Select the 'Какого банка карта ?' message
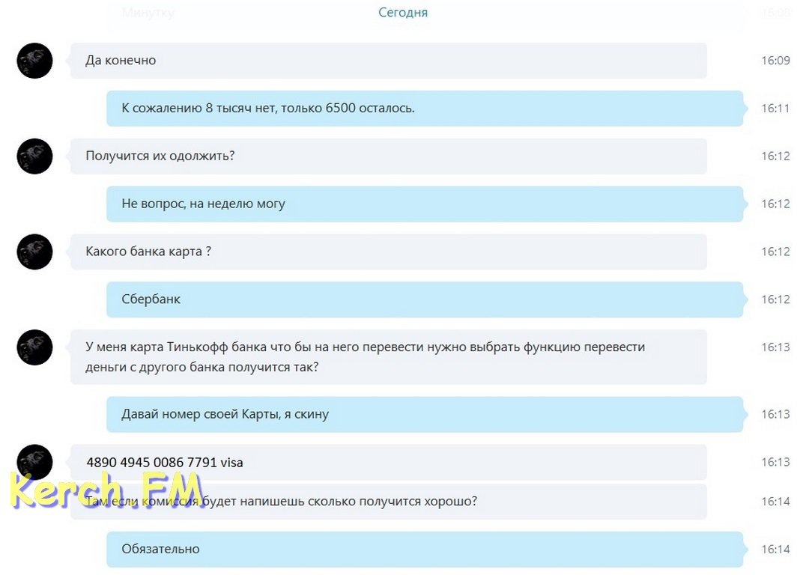Image resolution: width=797 pixels, height=575 pixels. (388, 252)
